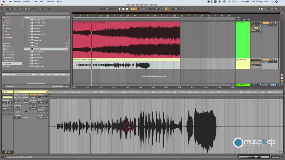
Task: Click the Transpose knob
Action: click(18, 109)
